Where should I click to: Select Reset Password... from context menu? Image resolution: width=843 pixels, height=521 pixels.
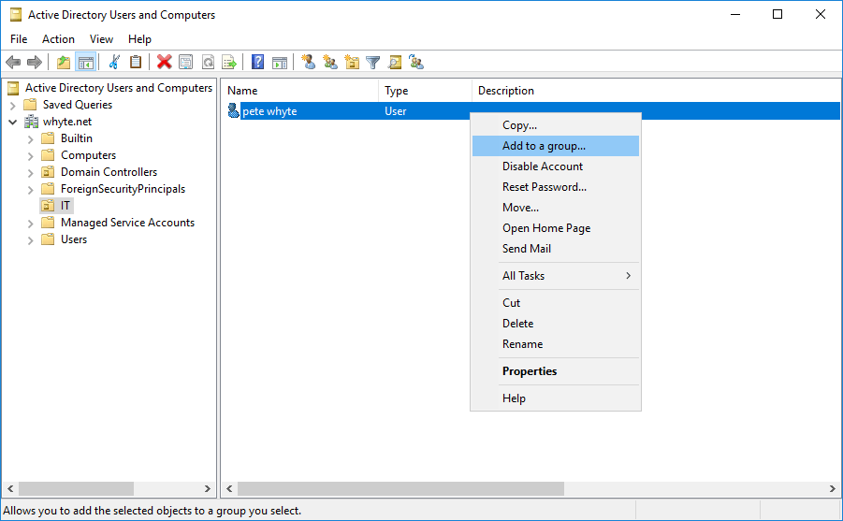(x=556, y=186)
